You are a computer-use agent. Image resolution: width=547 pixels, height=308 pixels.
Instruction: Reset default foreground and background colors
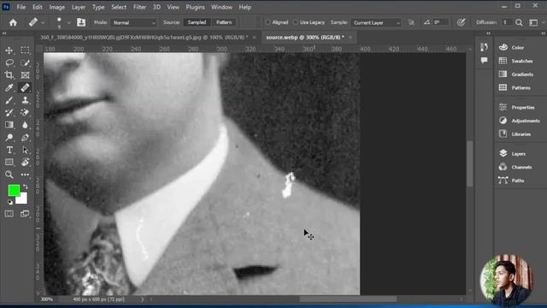[10, 202]
